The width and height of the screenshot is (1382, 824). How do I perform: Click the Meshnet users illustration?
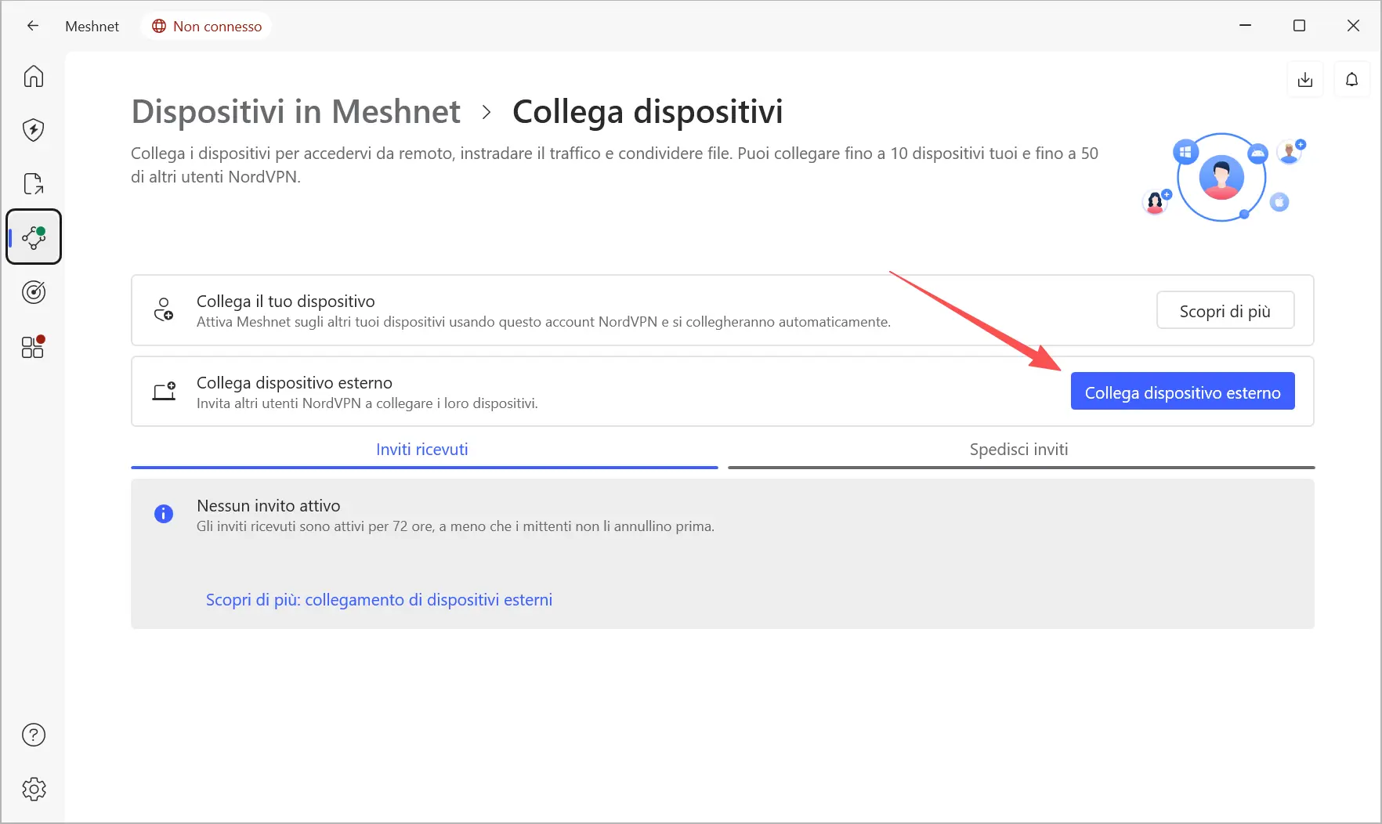pos(1222,179)
